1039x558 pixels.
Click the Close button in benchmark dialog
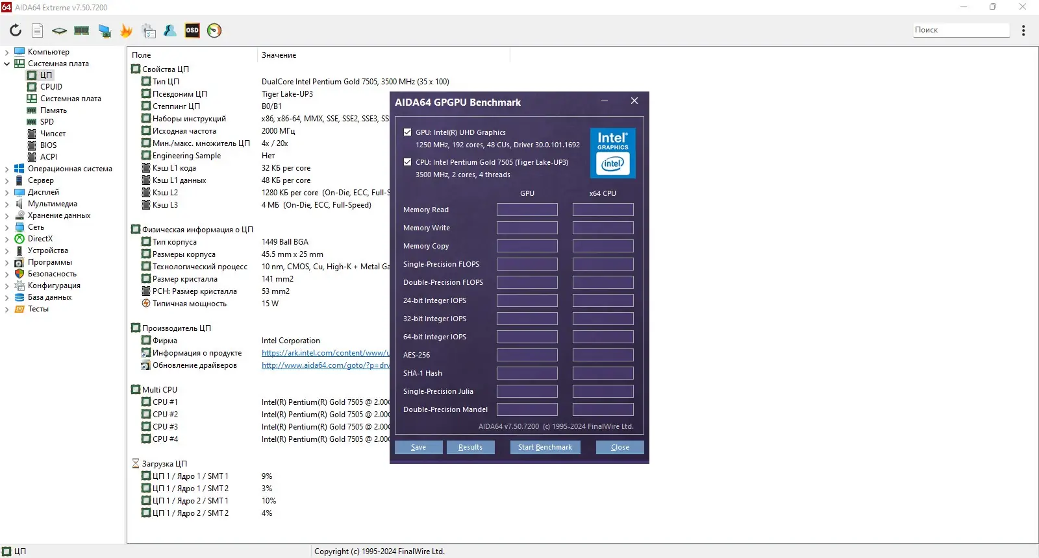[x=620, y=447]
